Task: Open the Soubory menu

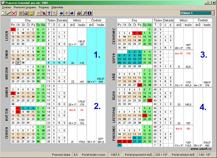Action: 6,7
